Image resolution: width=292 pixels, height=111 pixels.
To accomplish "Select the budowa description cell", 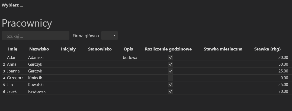I will coord(130,58).
